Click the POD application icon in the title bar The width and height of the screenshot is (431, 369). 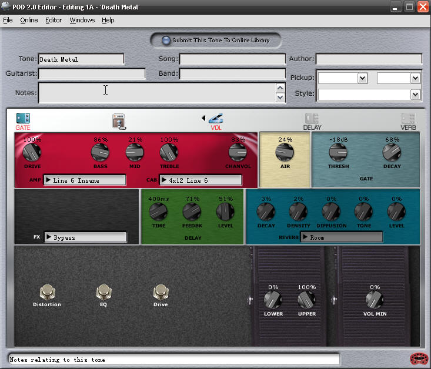tap(5, 6)
